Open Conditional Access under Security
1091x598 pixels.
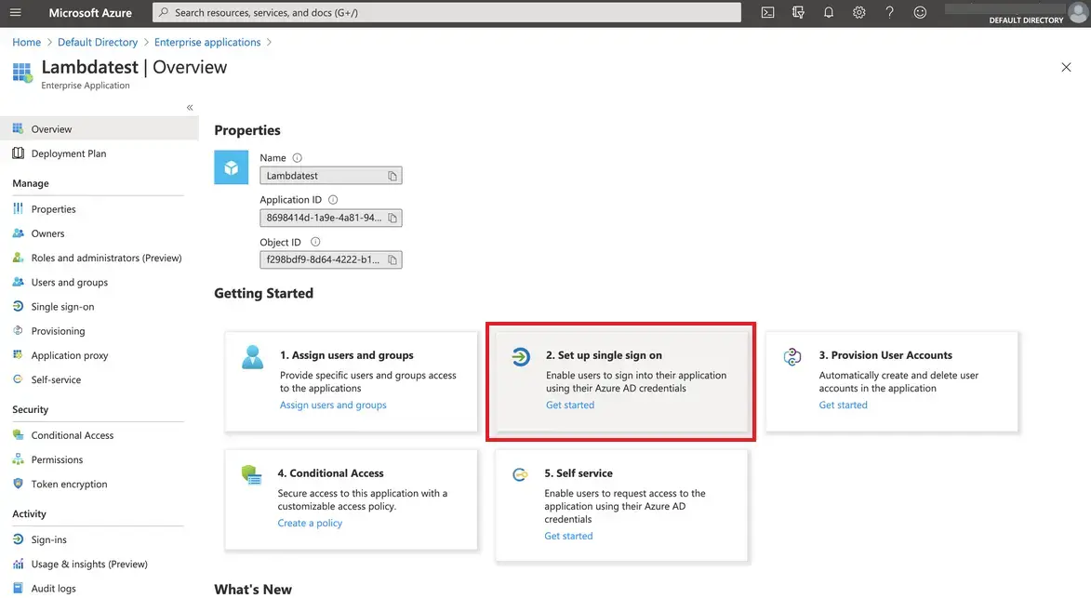tap(72, 434)
